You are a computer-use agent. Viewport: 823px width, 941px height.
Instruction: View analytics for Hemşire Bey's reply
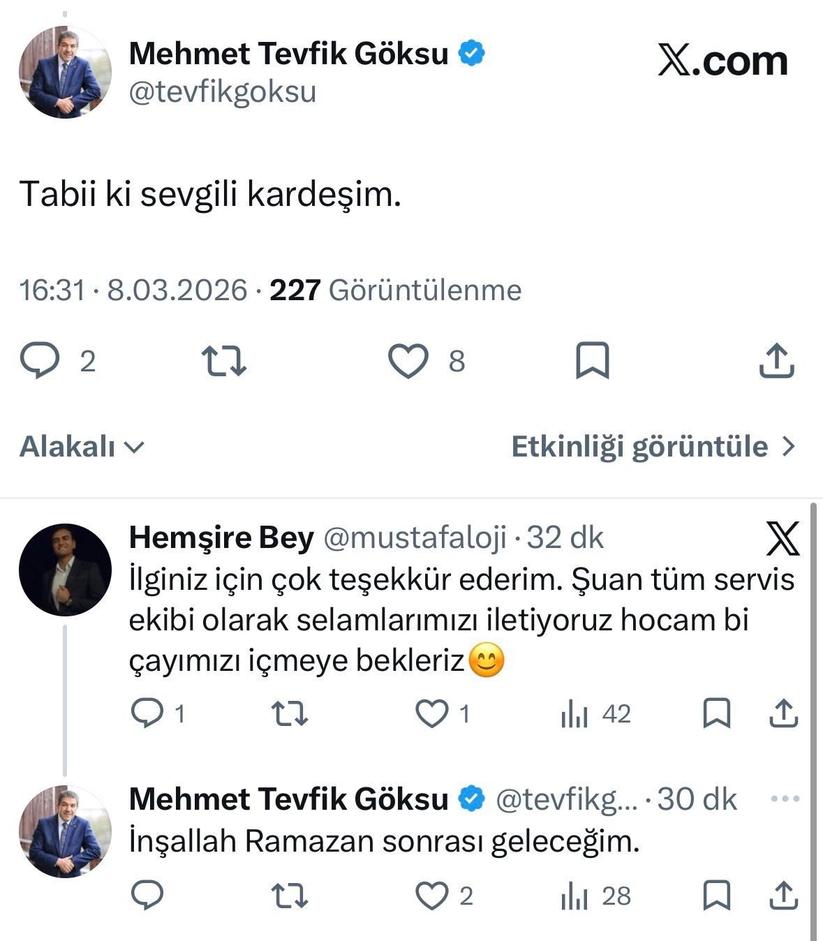tap(574, 713)
